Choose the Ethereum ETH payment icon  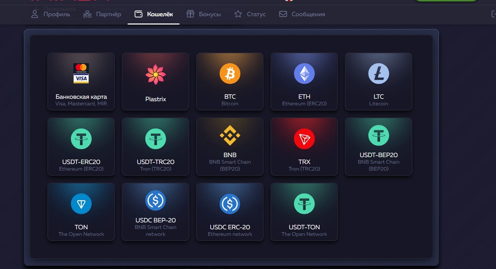304,74
